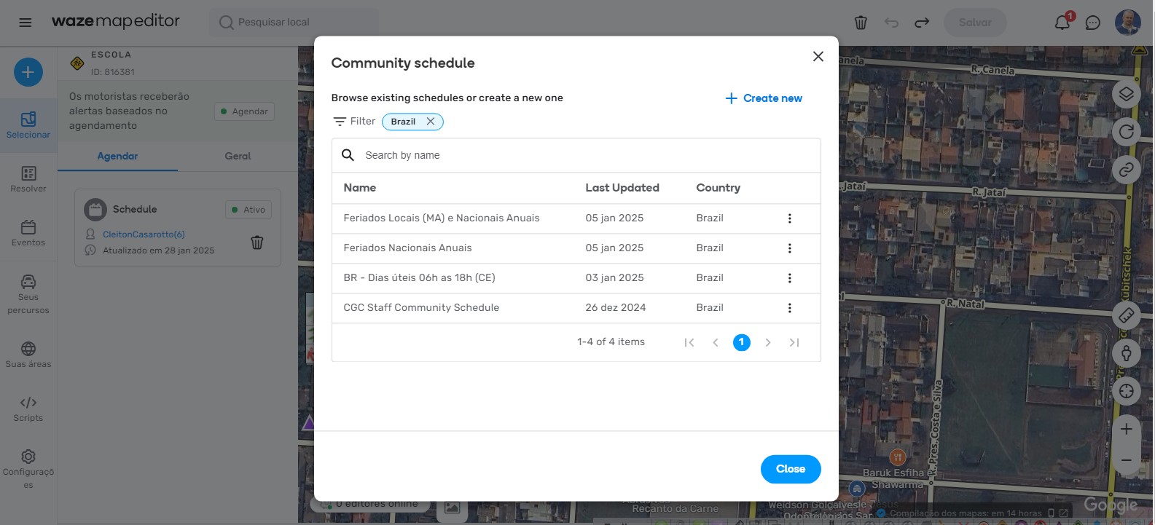Screen dimensions: 1155x525
Task: Open map layers panel
Action: pyautogui.click(x=1126, y=94)
